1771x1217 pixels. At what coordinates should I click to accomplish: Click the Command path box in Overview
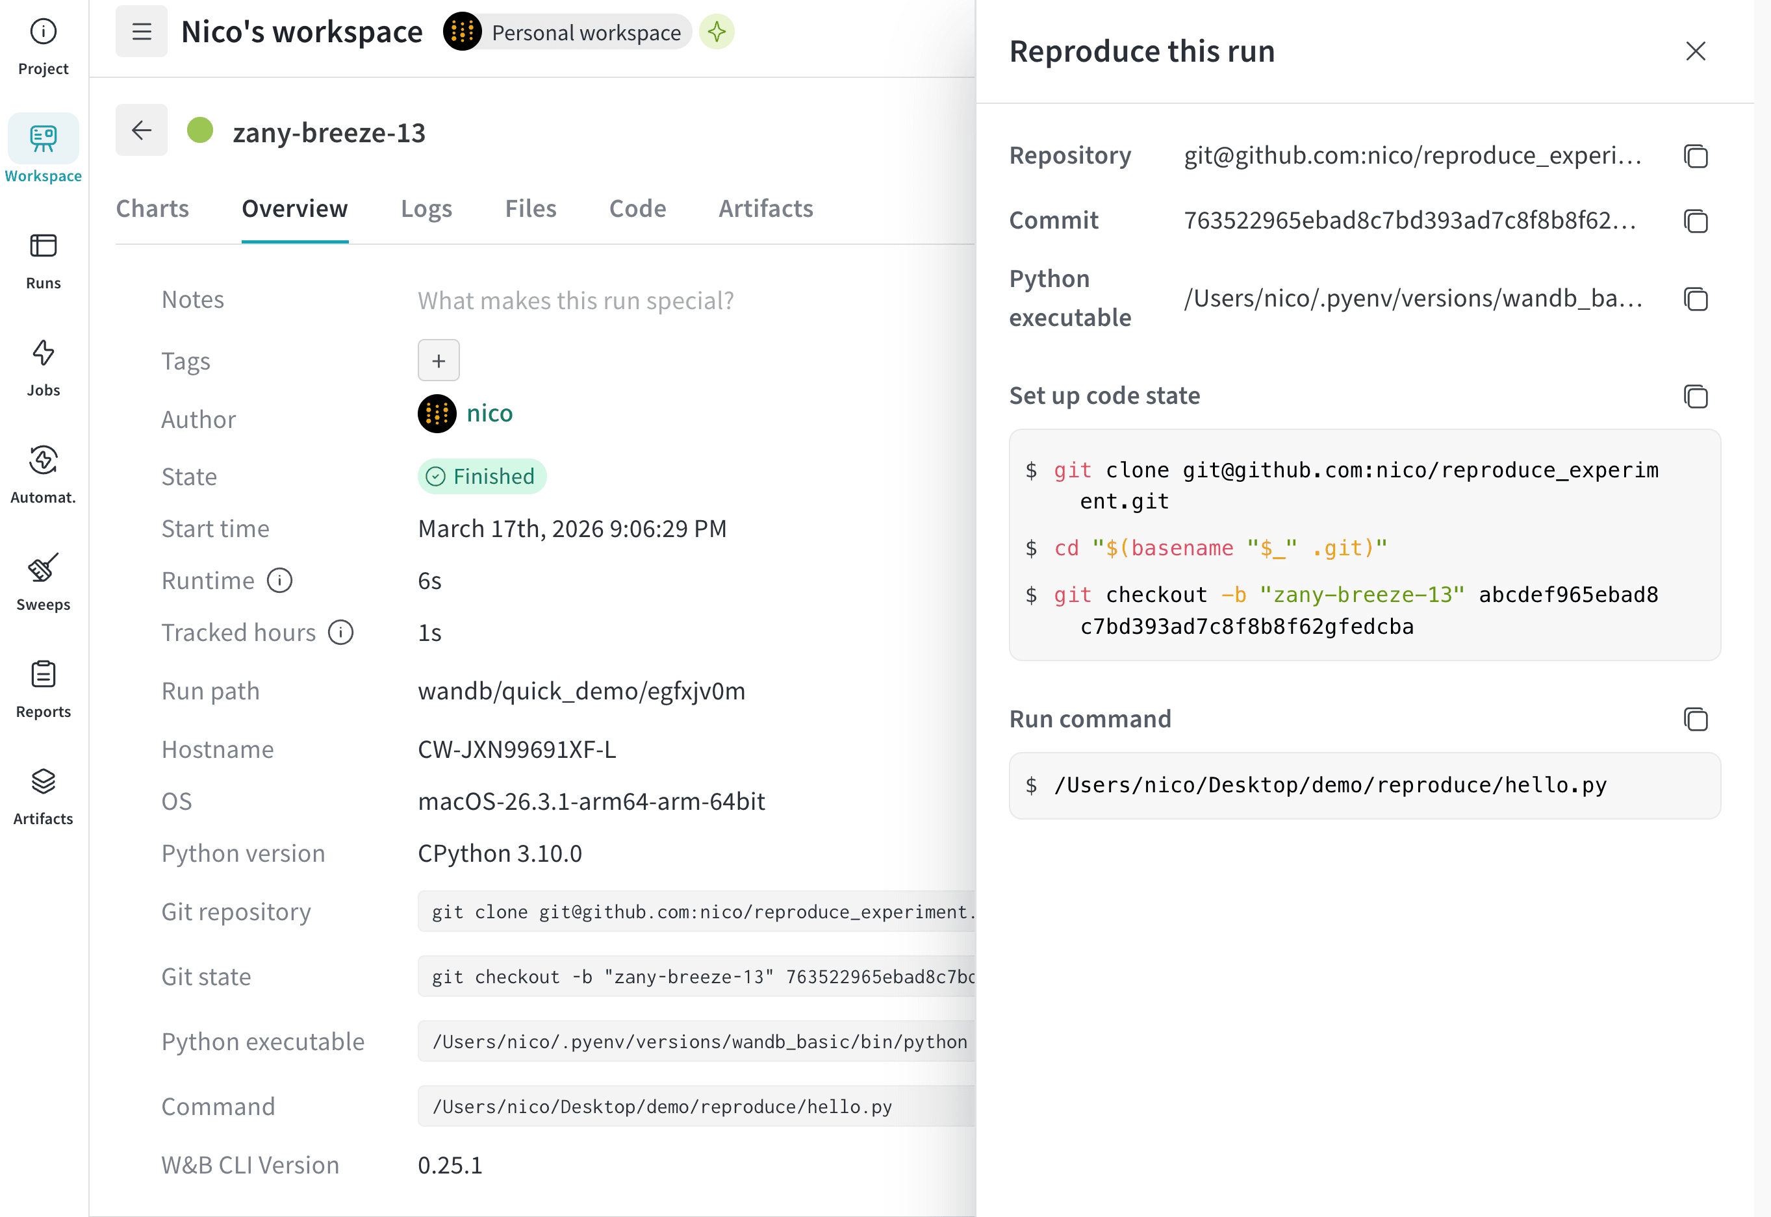pyautogui.click(x=696, y=1107)
